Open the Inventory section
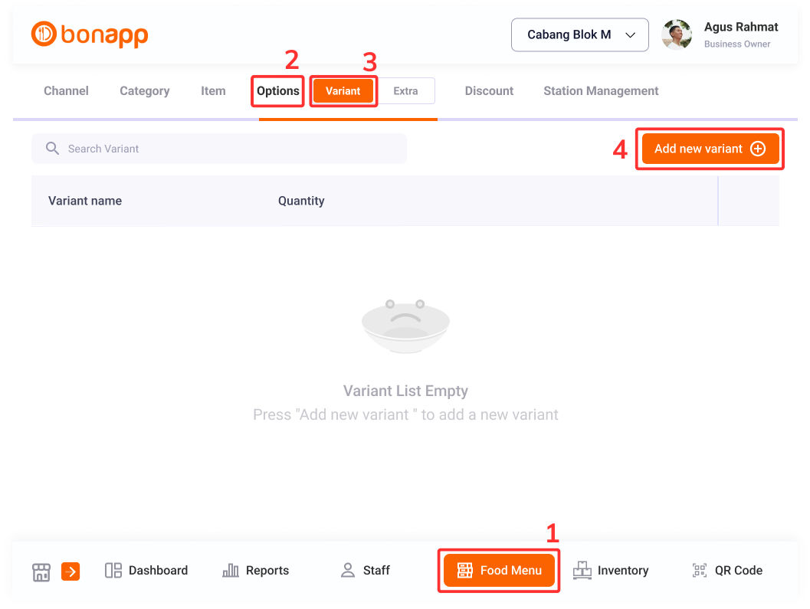This screenshot has width=810, height=609. (611, 570)
